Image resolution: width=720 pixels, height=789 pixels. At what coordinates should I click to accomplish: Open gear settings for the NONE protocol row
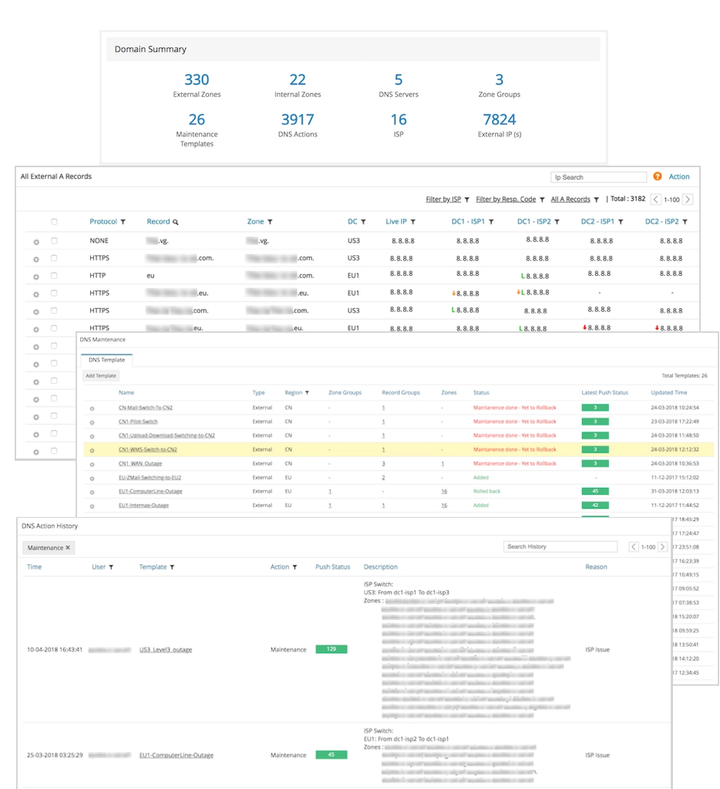pyautogui.click(x=35, y=241)
